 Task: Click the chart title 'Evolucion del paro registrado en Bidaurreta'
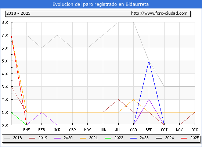[101, 4]
